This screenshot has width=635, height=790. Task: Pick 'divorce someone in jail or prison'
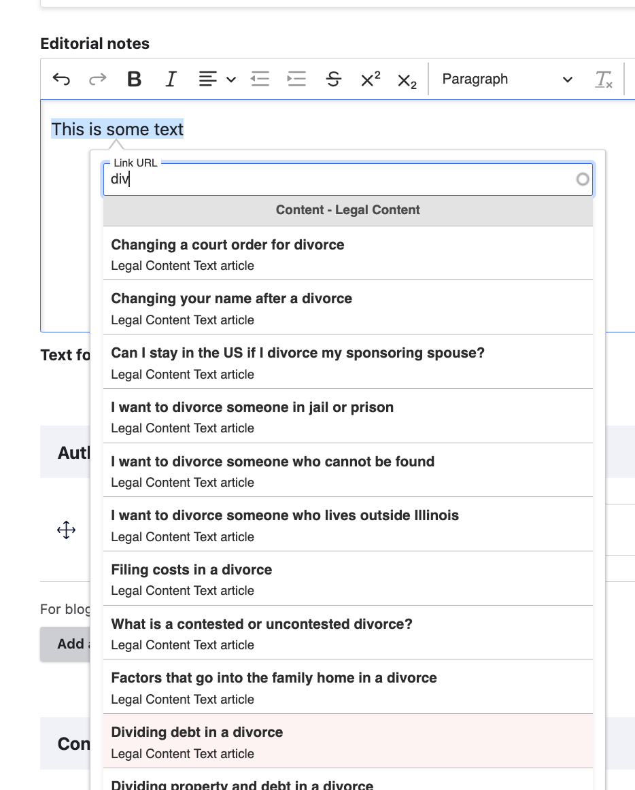coord(347,416)
